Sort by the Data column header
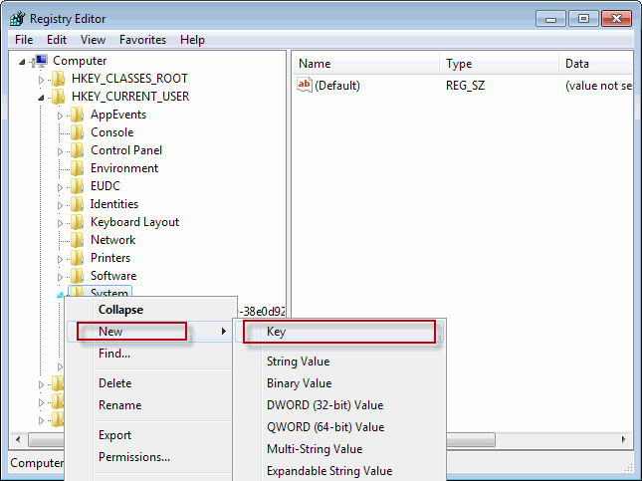Screen dimensions: 642x481 [596, 64]
